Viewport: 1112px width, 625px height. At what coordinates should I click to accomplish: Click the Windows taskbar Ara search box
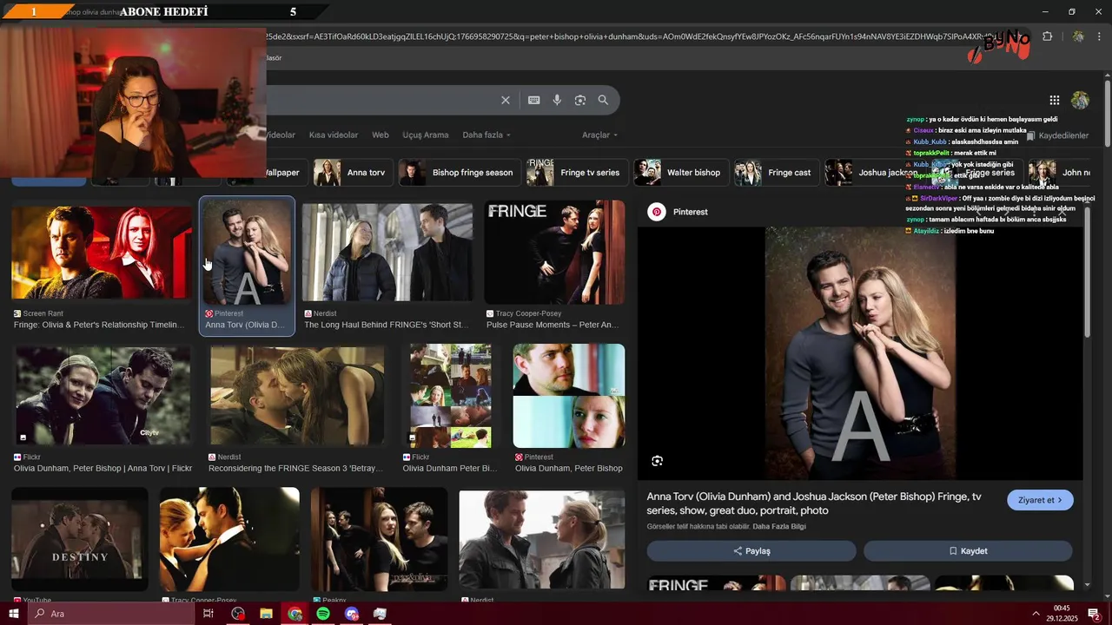[111, 614]
